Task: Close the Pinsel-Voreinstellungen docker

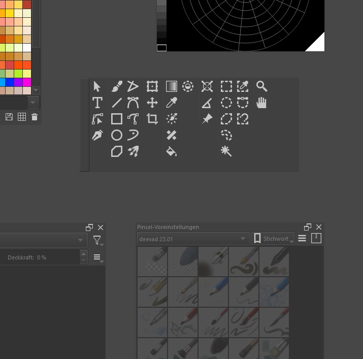Action: pyautogui.click(x=319, y=227)
